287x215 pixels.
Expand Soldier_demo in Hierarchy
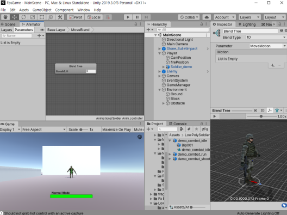point(164,67)
